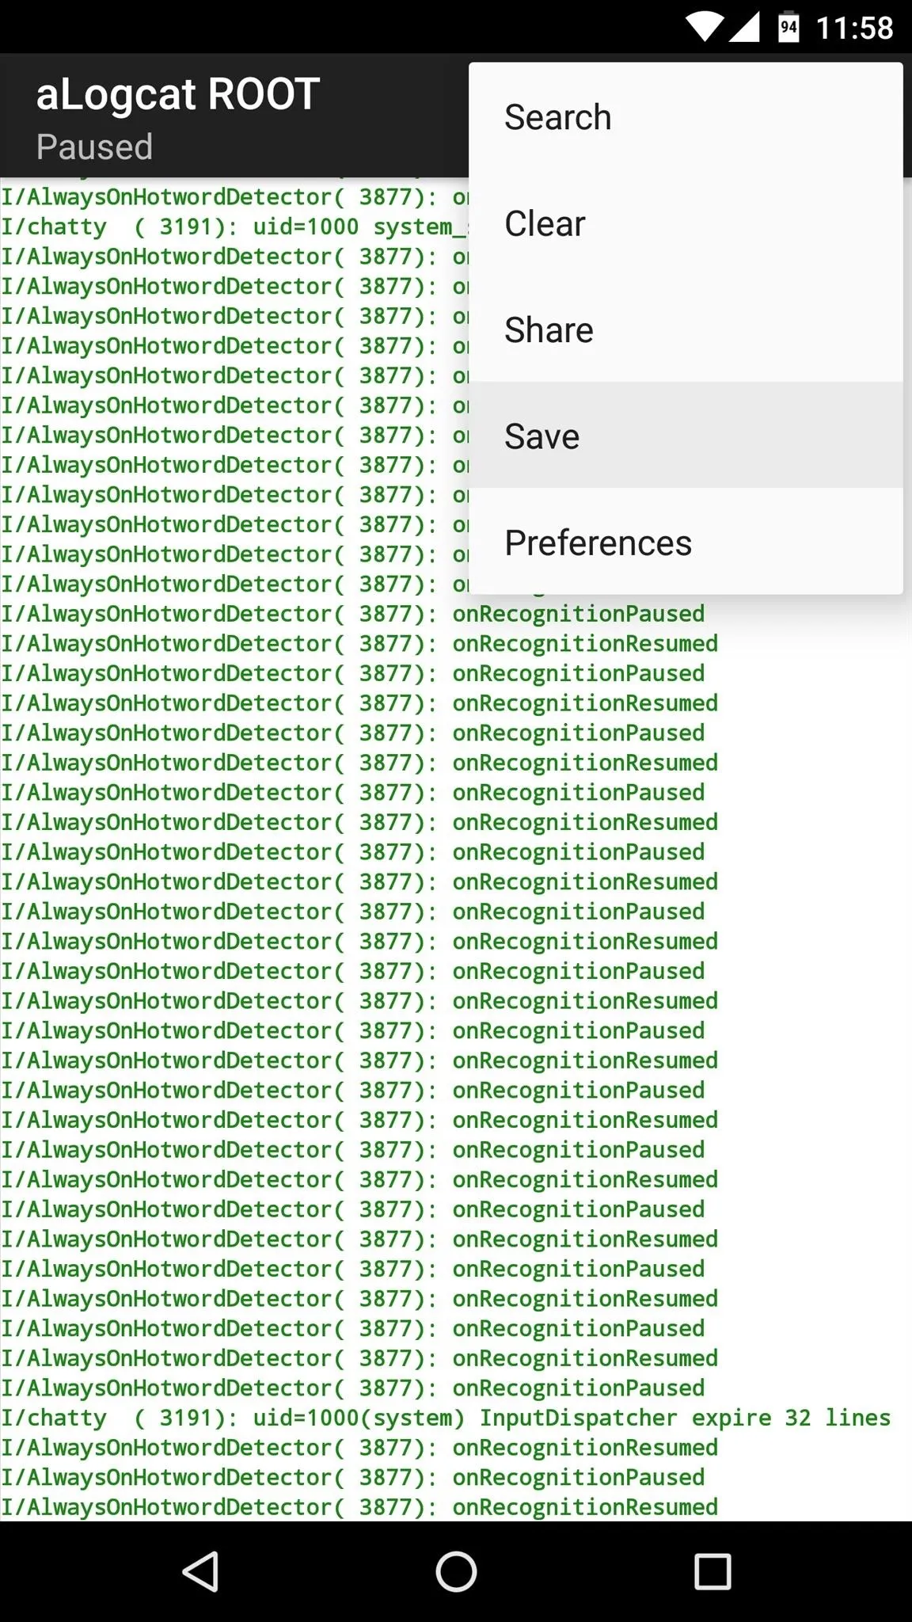Choose Clear in the overflow menu
Image resolution: width=912 pixels, height=1622 pixels.
[686, 223]
